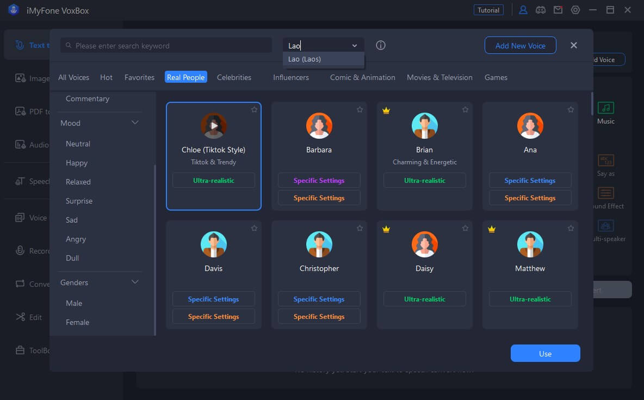This screenshot has width=644, height=400.
Task: Favorite the Chloe (Tiktok Style) voice star
Action: pos(254,110)
